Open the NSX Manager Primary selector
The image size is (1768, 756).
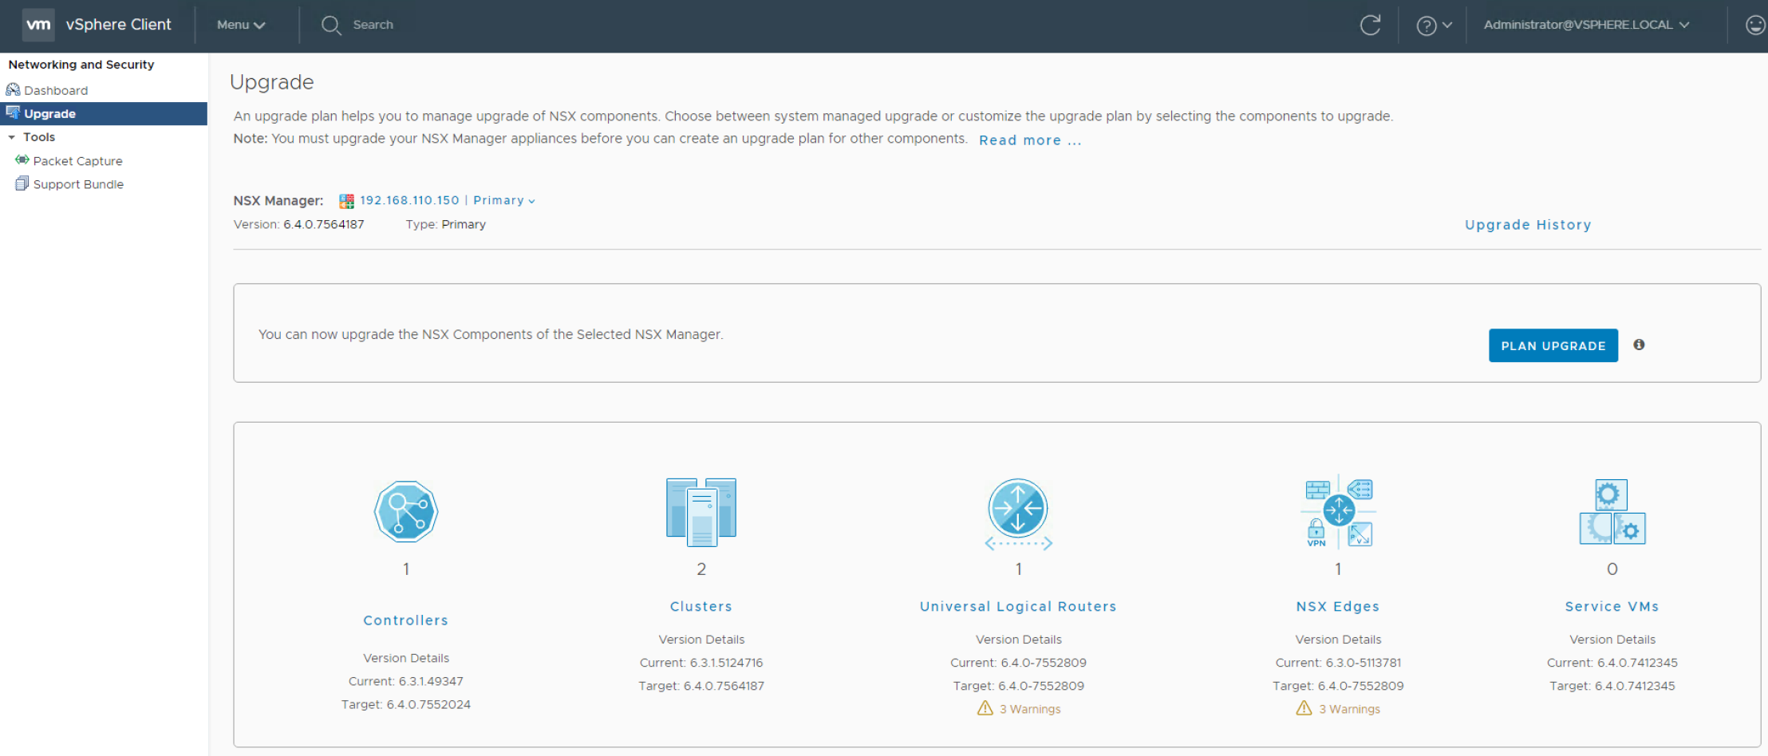point(503,201)
